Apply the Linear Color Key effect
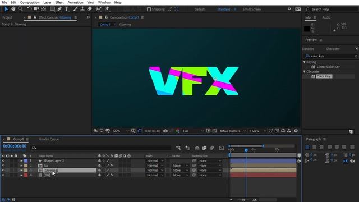359x202 pixels. point(328,67)
